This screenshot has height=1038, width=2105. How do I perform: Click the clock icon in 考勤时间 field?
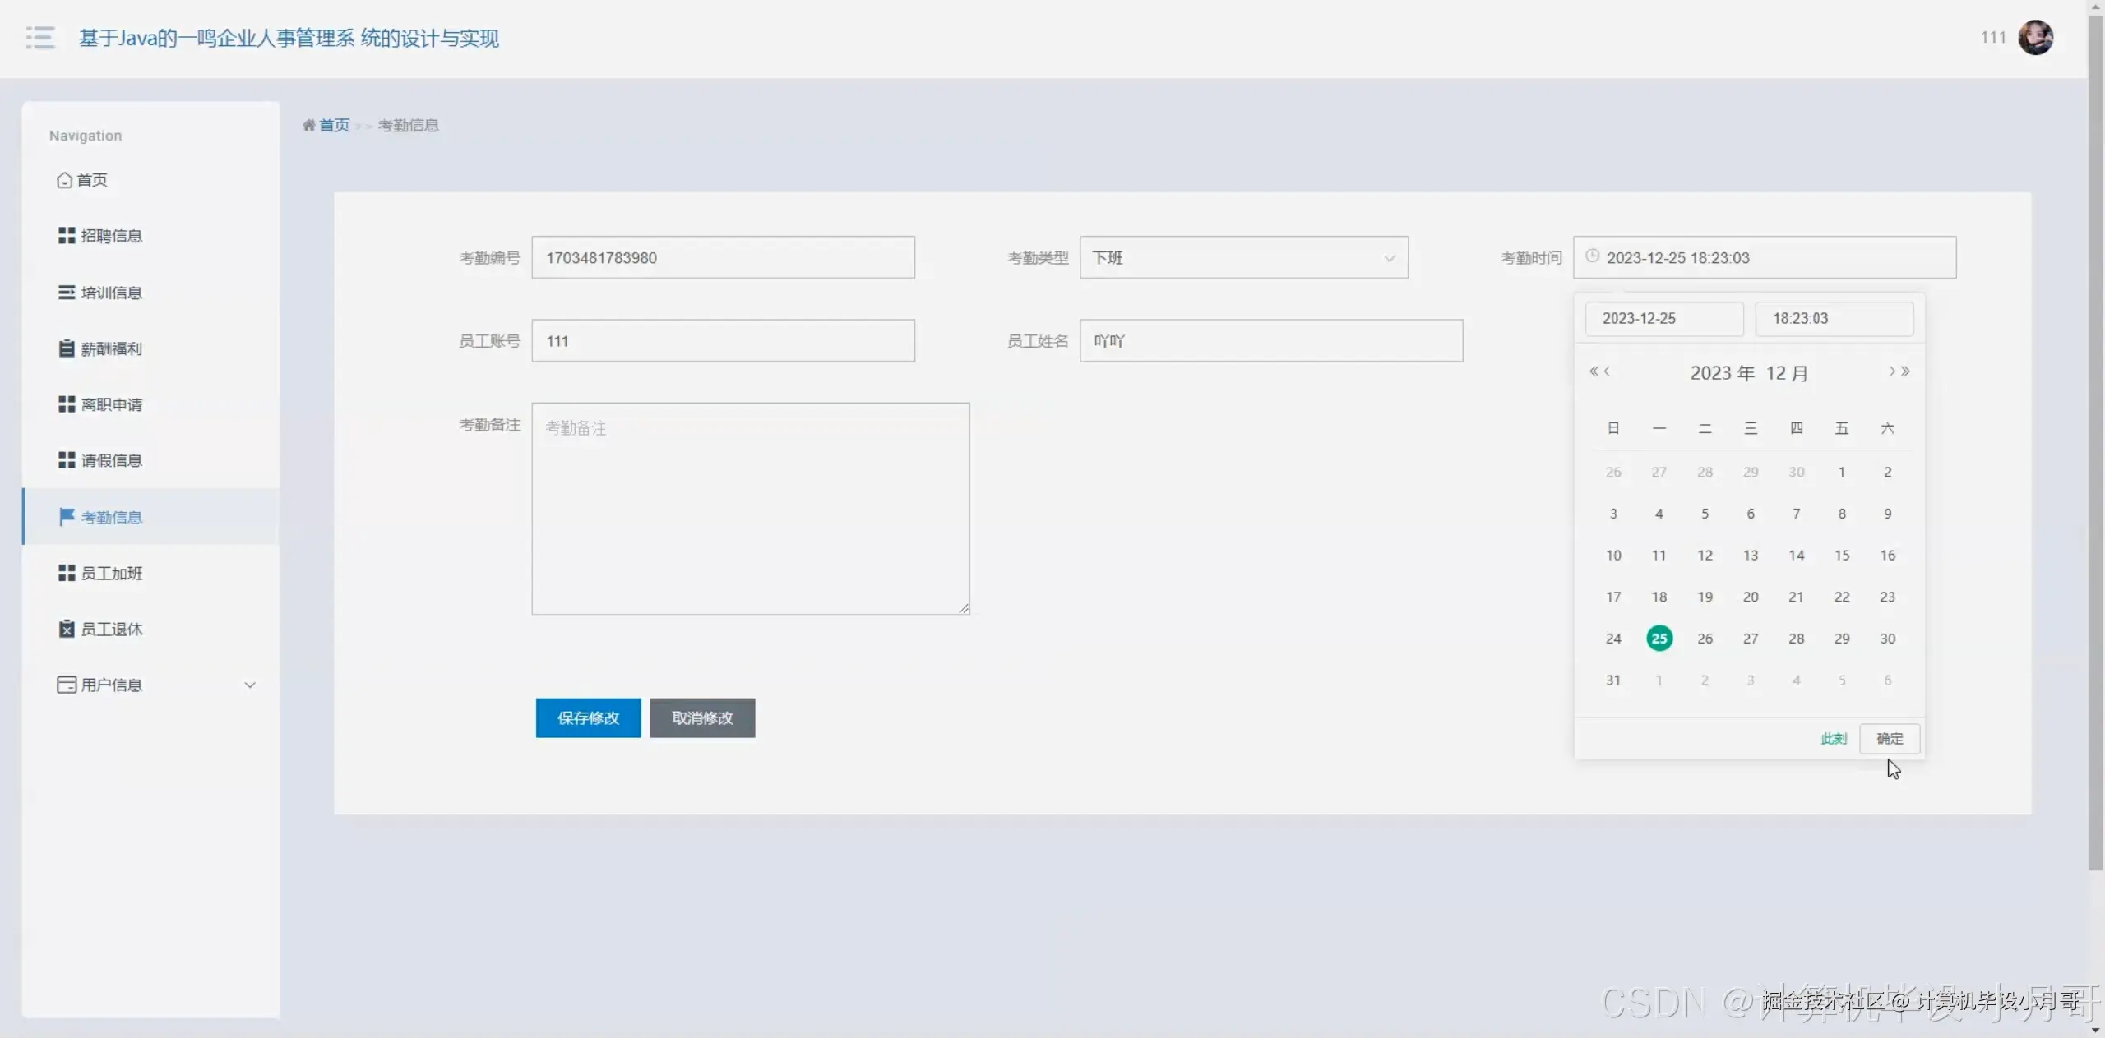1593,256
